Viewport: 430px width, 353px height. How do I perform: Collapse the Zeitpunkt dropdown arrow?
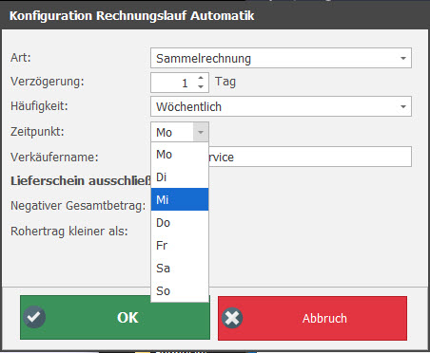201,132
